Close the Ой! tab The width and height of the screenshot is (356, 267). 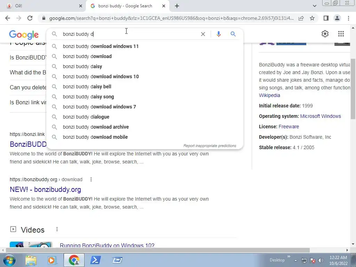[x=81, y=6]
